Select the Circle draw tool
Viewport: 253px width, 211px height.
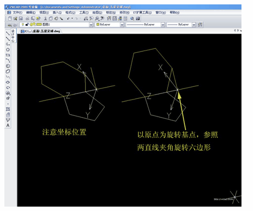coord(8,66)
